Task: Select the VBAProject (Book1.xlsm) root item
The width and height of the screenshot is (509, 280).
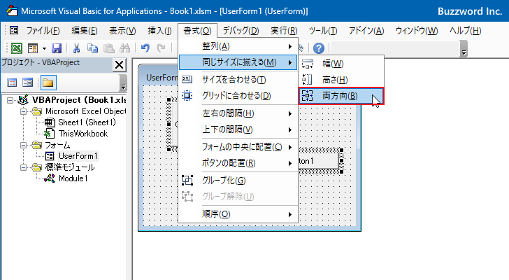Action: [79, 100]
